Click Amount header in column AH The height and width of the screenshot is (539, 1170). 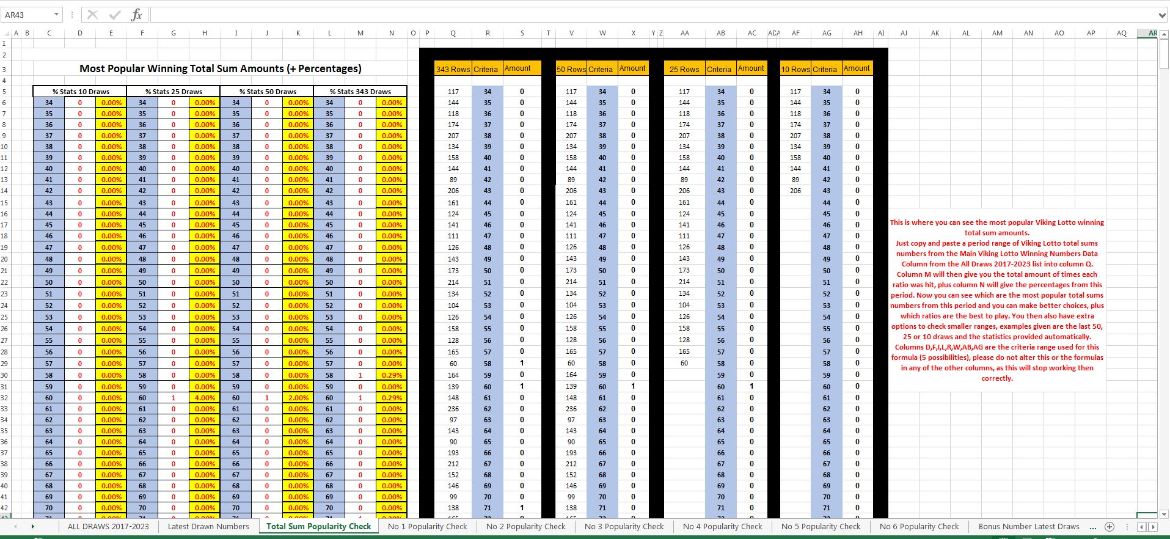857,68
